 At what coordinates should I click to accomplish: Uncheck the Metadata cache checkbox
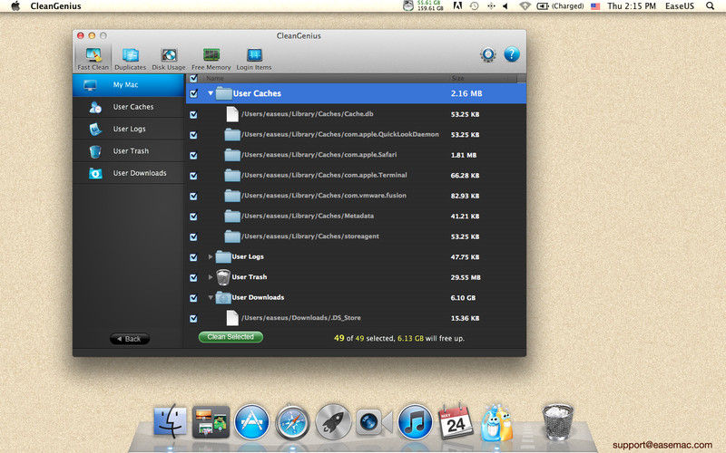point(193,216)
